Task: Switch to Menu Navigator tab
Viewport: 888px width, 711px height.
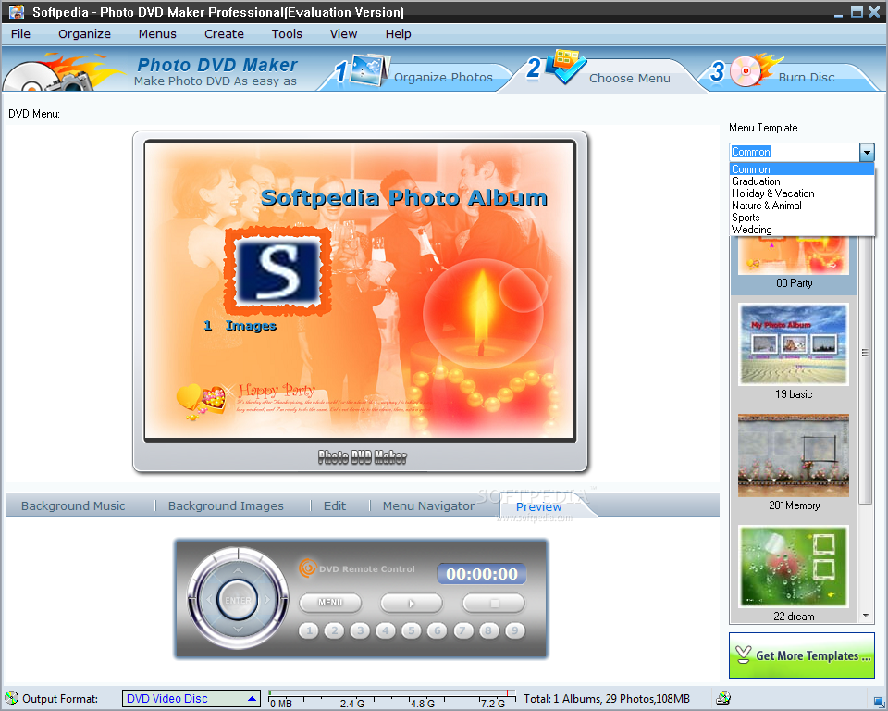Action: [428, 505]
